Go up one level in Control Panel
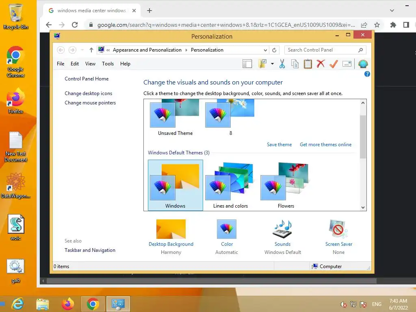Viewport: 416px width, 312px height. (x=91, y=50)
